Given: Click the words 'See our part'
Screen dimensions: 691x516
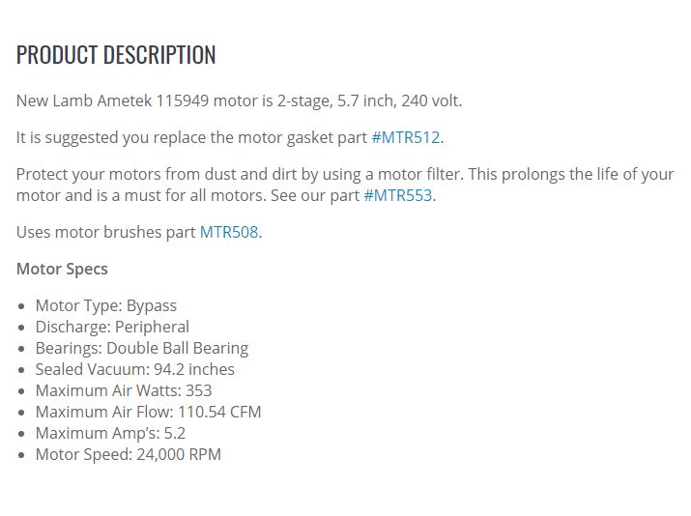Looking at the screenshot, I should 315,195.
